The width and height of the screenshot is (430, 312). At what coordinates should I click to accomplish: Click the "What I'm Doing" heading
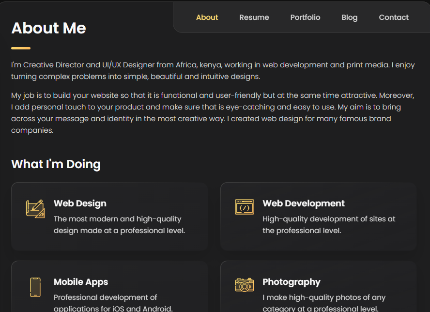55,164
